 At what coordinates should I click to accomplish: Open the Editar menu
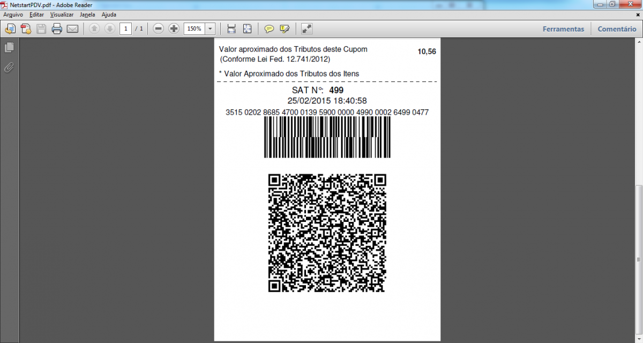point(36,14)
